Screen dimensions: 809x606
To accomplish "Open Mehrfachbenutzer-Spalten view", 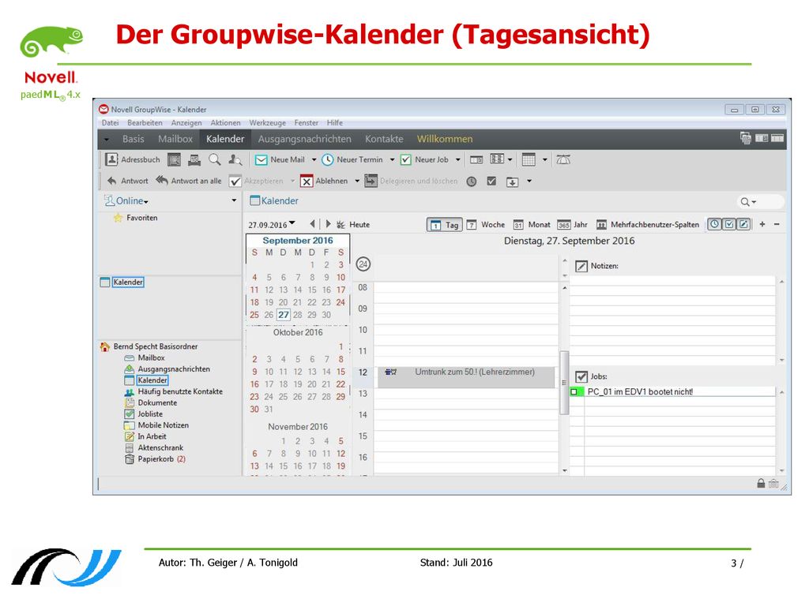I will click(x=648, y=225).
